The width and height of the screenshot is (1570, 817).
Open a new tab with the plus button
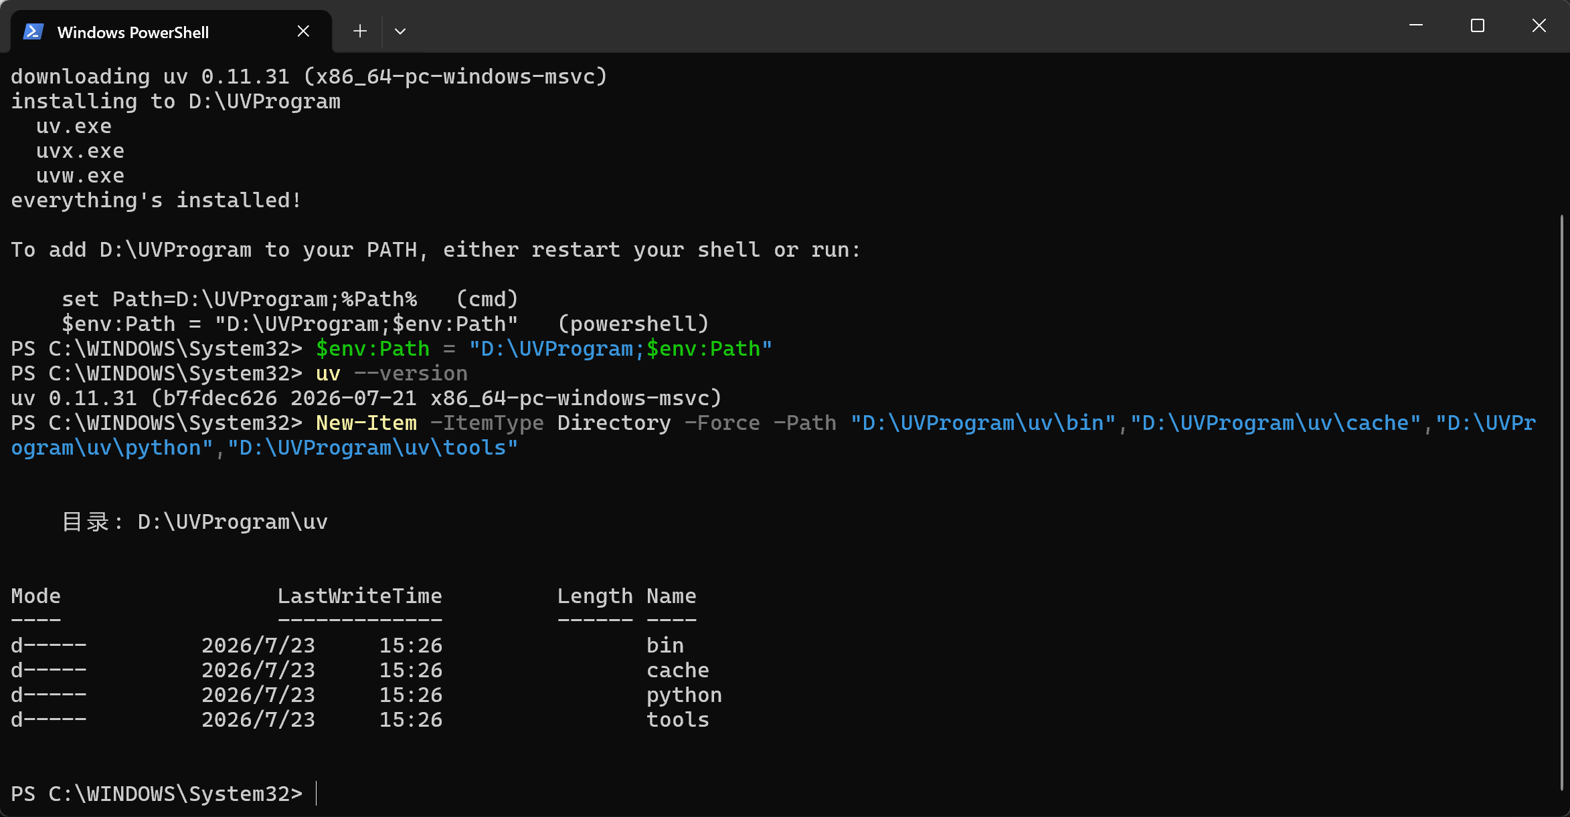pos(360,31)
